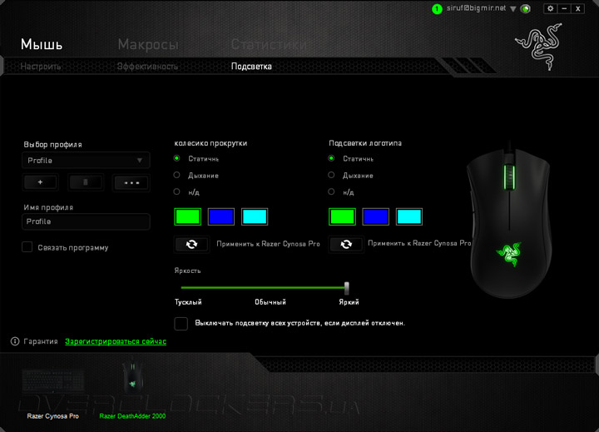Click scroll wheel sync to Cynosa Pro icon
Viewport: 599px width, 432px height.
pos(192,244)
